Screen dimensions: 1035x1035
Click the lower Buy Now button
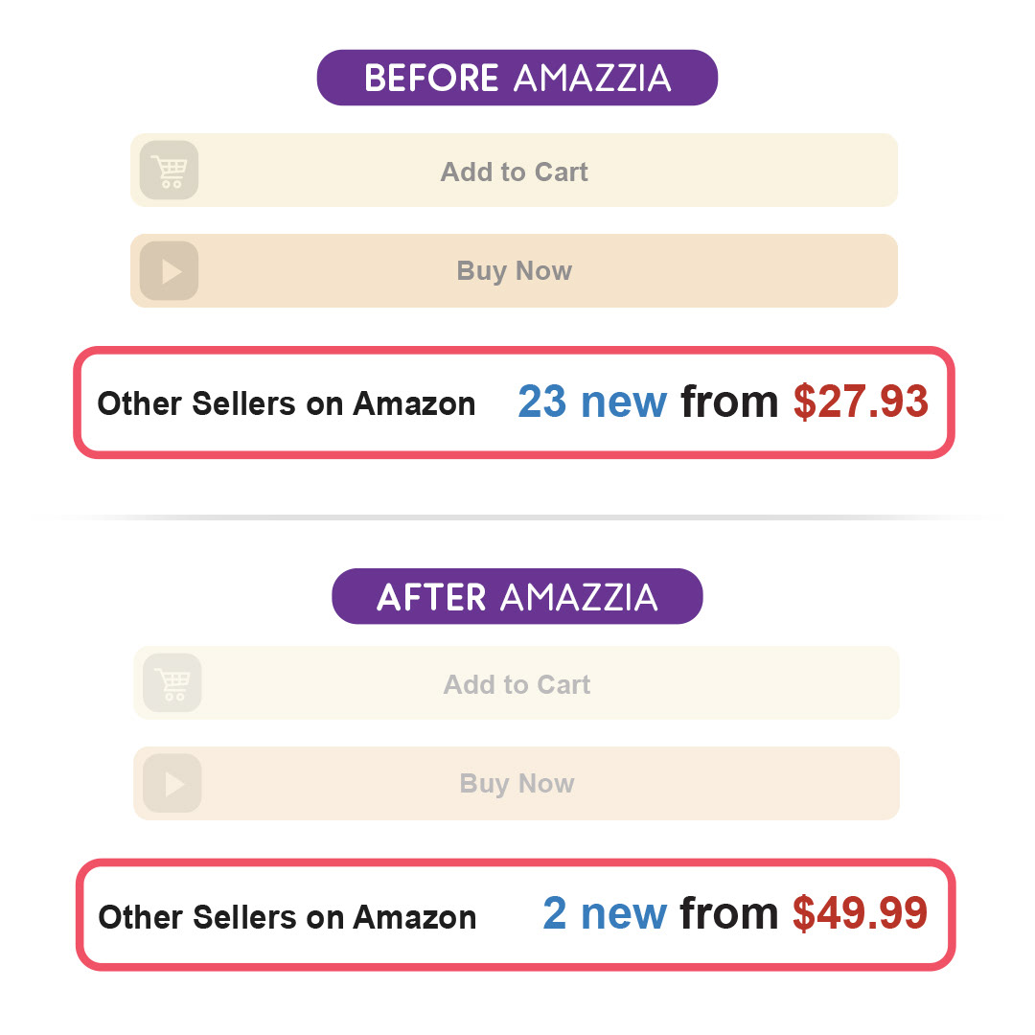[x=517, y=784]
